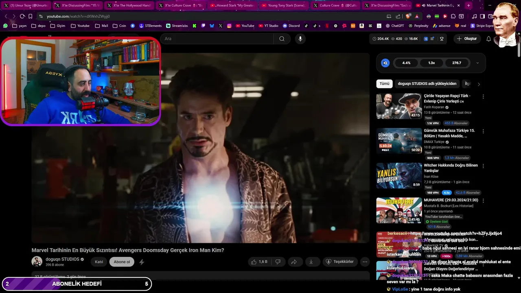Image resolution: width=521 pixels, height=293 pixels.
Task: Click the address bar URL
Action: pyautogui.click(x=78, y=16)
